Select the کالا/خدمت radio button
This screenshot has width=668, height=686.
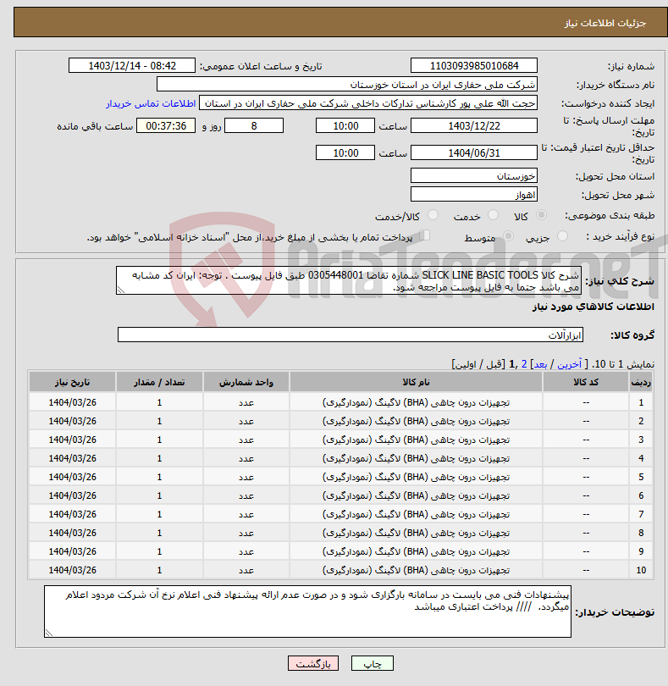point(433,215)
